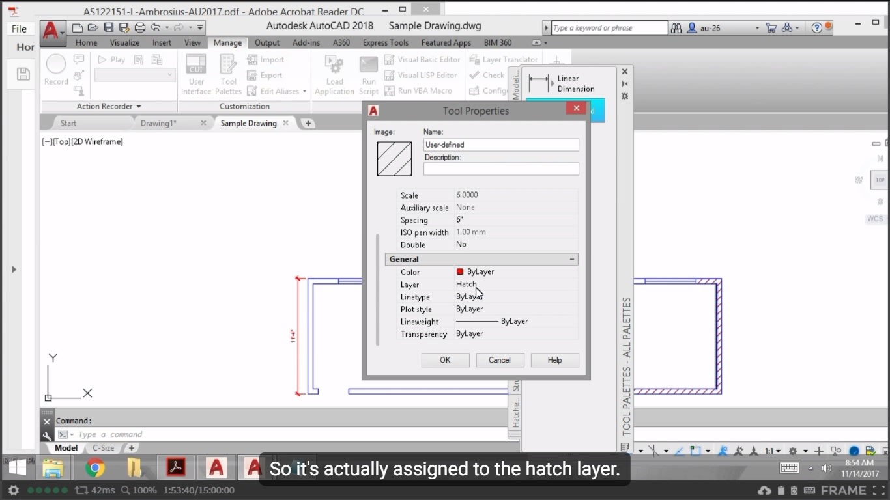Screen dimensions: 890x500
Task: Toggle Object Snap in the status bar
Action: click(695, 451)
